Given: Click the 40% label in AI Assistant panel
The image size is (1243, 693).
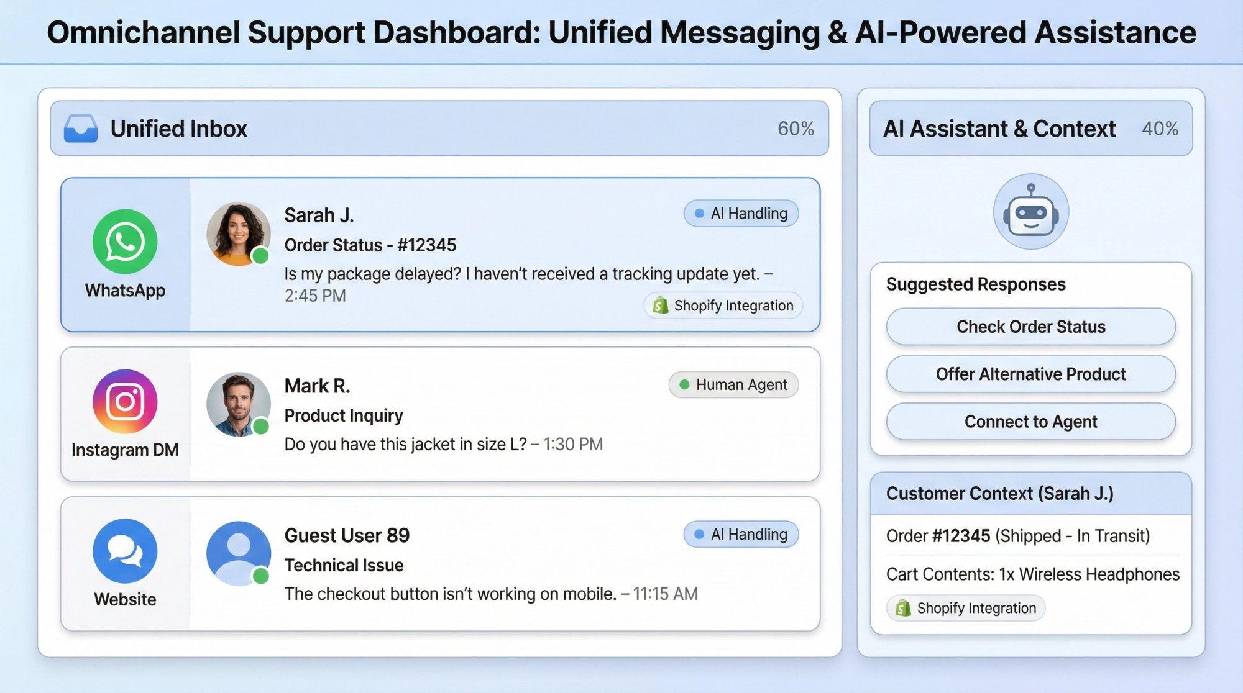Looking at the screenshot, I should [1160, 129].
